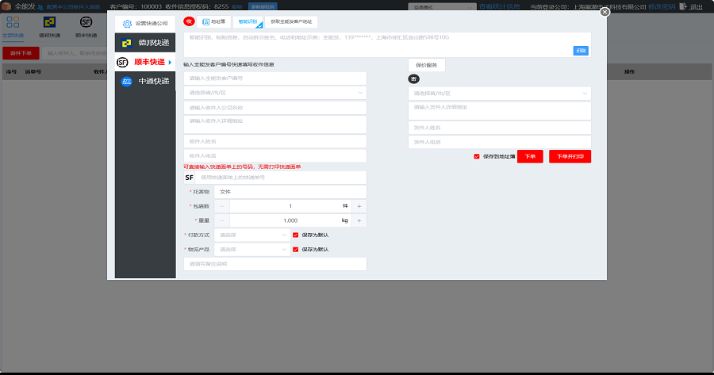Open the 设置快递公司 gear settings
Viewport: 714px width, 375px height.
[x=144, y=24]
